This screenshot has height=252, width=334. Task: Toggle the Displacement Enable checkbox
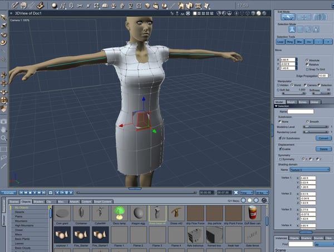click(x=280, y=149)
